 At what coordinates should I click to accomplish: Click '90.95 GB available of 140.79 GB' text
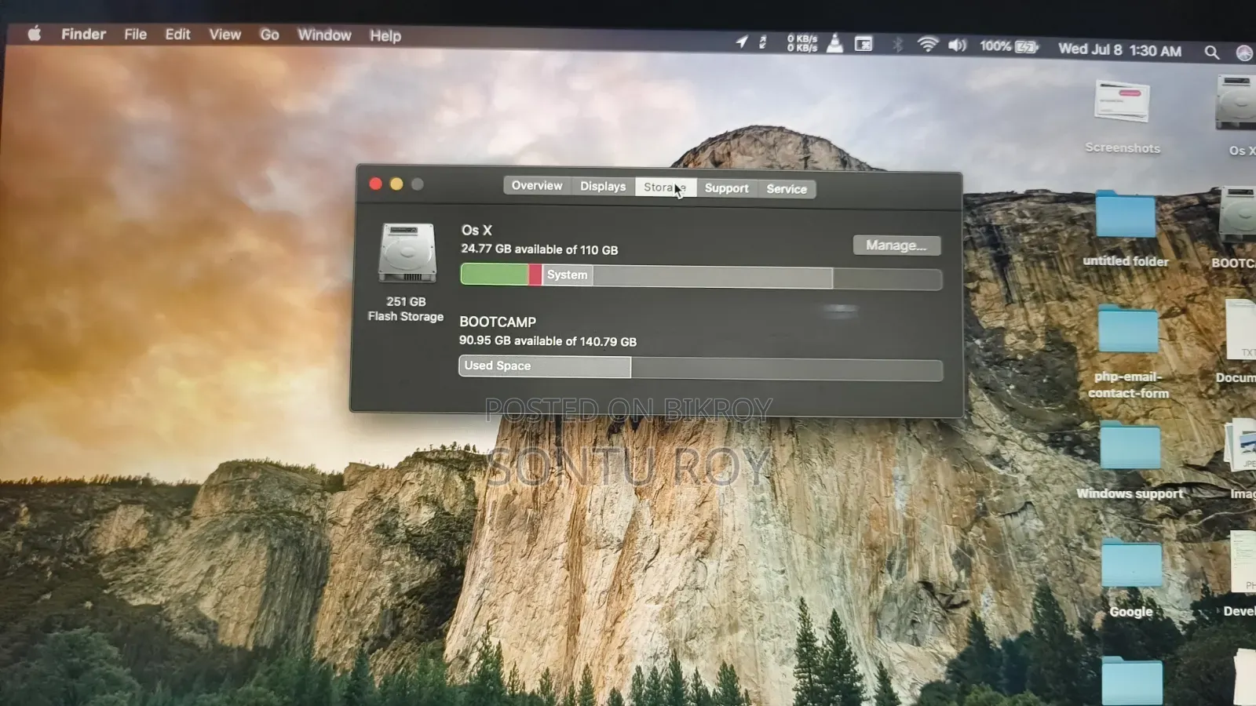[548, 341]
